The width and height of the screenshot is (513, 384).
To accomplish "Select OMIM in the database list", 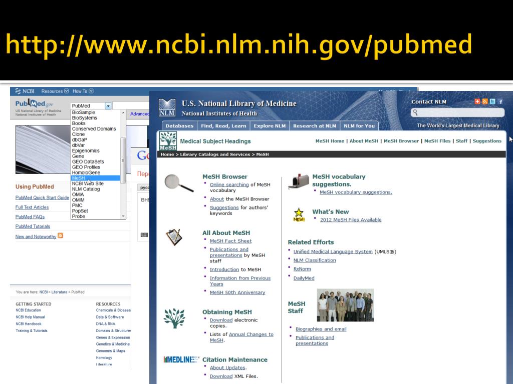I will point(96,200).
